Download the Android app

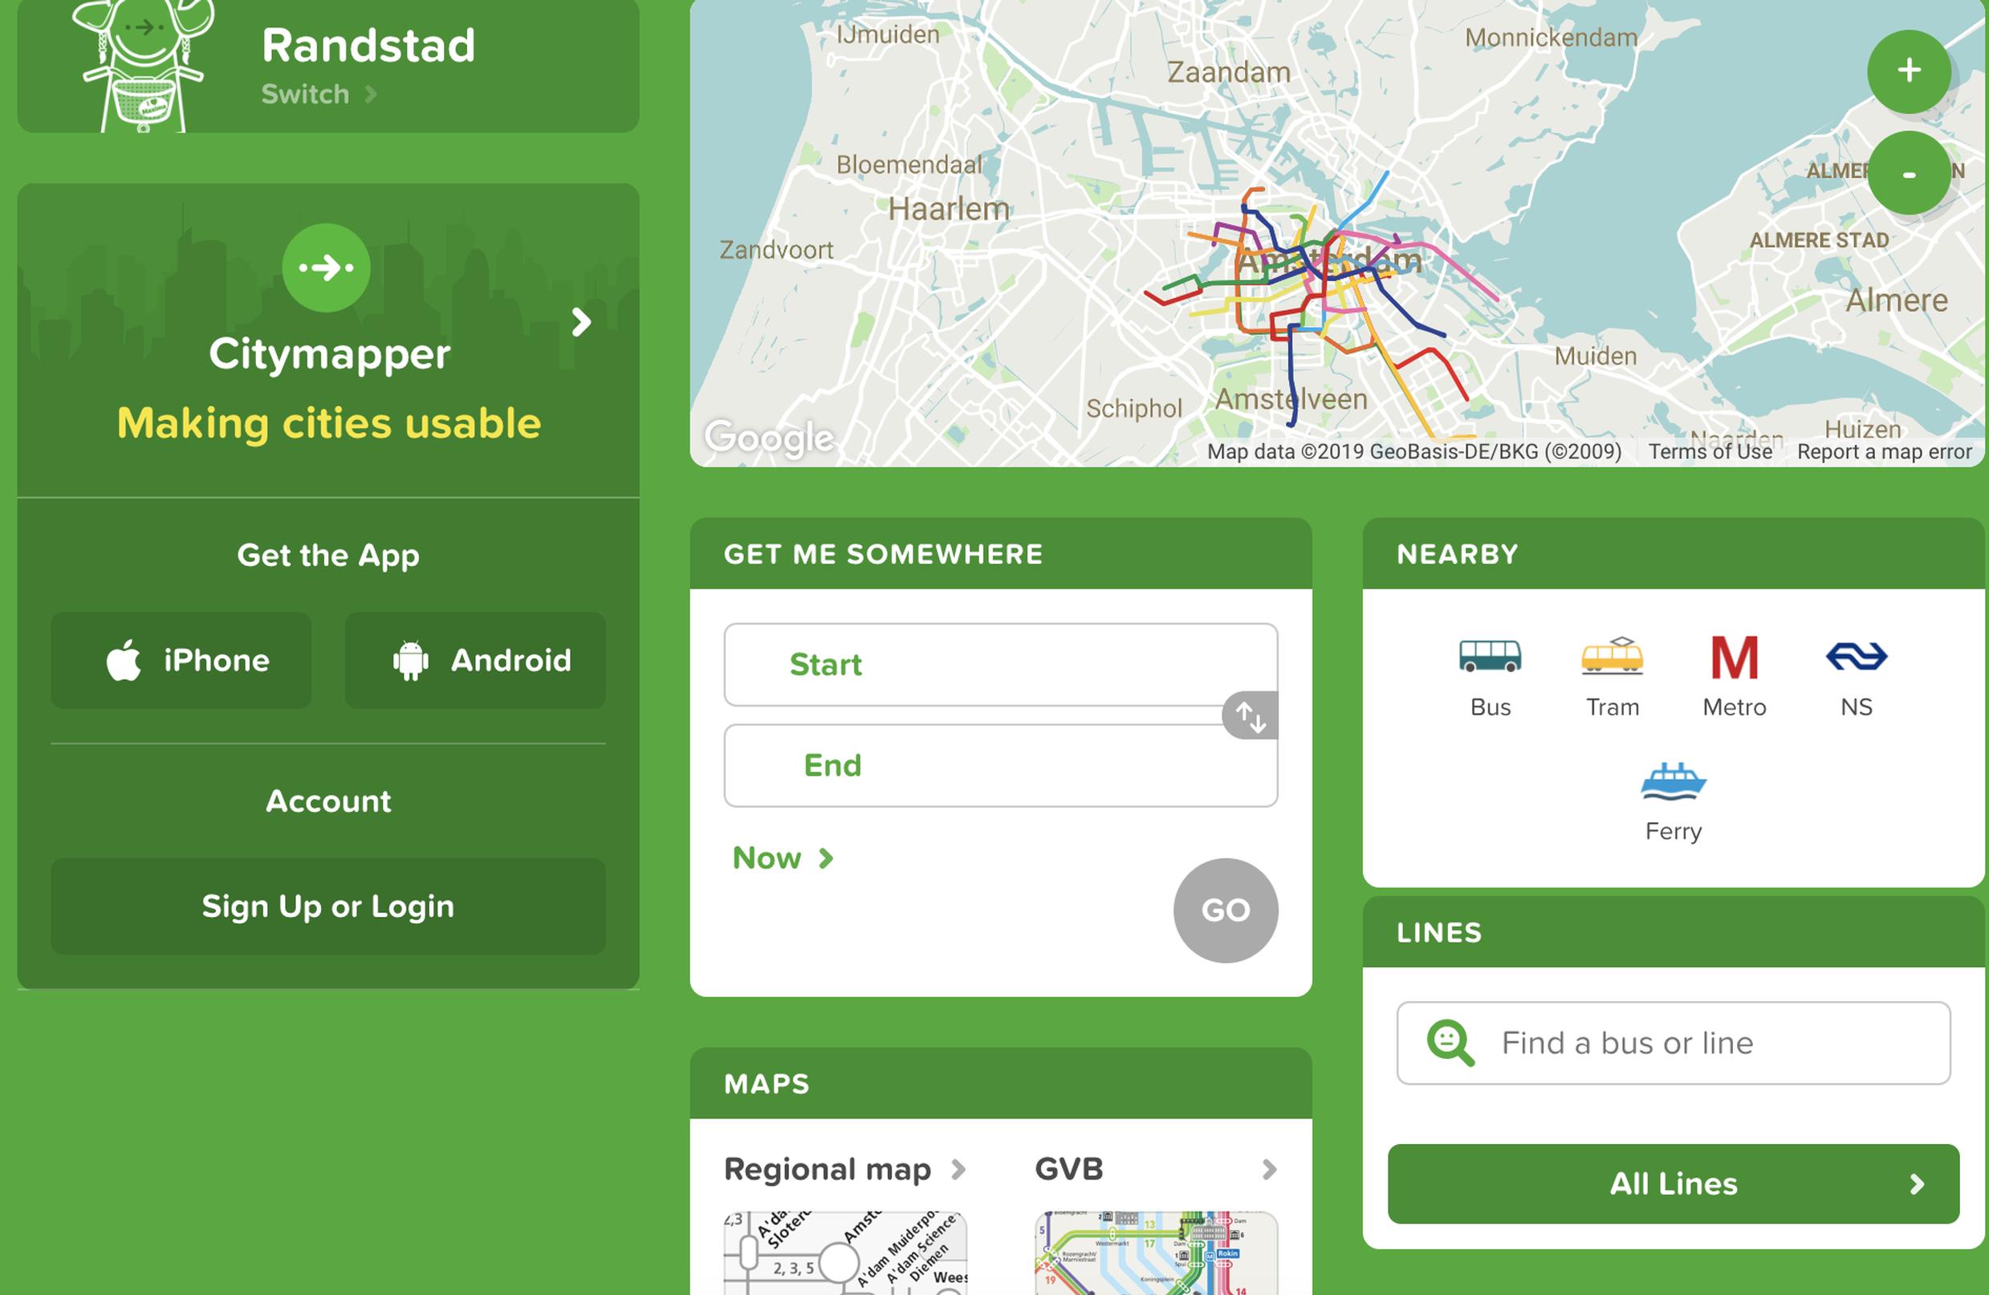click(x=474, y=661)
